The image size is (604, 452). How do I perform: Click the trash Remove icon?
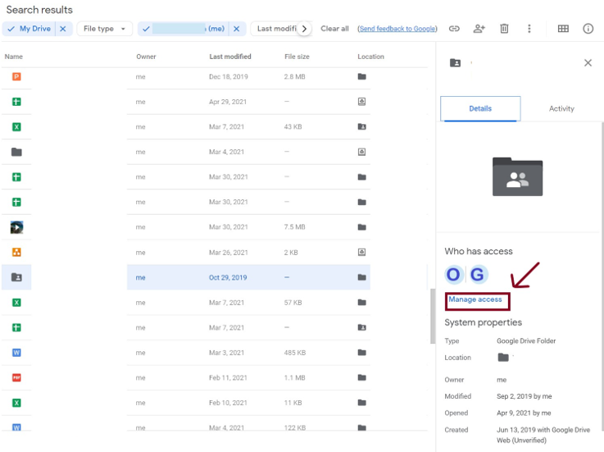(x=504, y=29)
